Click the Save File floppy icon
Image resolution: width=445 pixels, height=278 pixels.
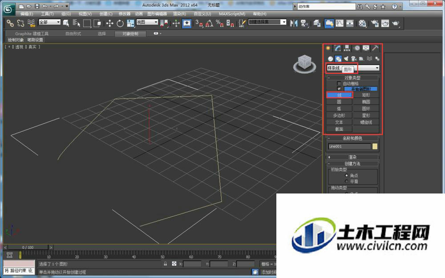(x=37, y=6)
